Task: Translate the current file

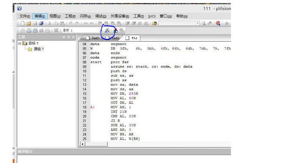Action: pos(23,31)
